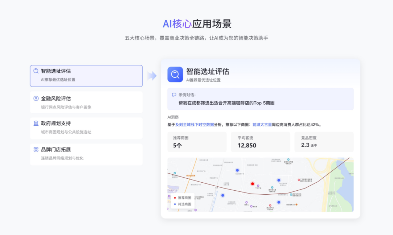Click the 竞品密度 2.3 stat card

click(x=324, y=142)
